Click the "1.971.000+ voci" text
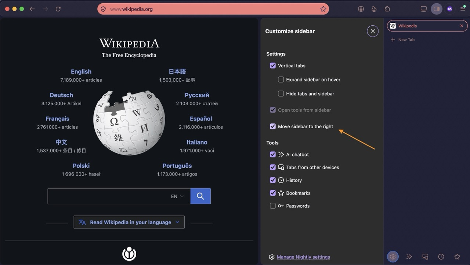This screenshot has height=265, width=470. coord(197,151)
